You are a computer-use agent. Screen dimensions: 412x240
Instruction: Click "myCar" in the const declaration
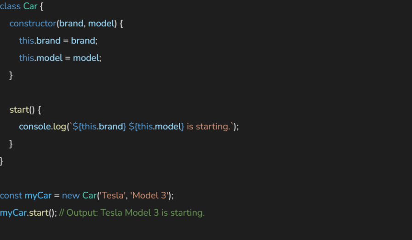pos(38,195)
